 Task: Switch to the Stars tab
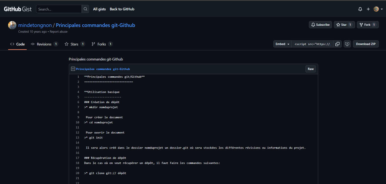75,44
